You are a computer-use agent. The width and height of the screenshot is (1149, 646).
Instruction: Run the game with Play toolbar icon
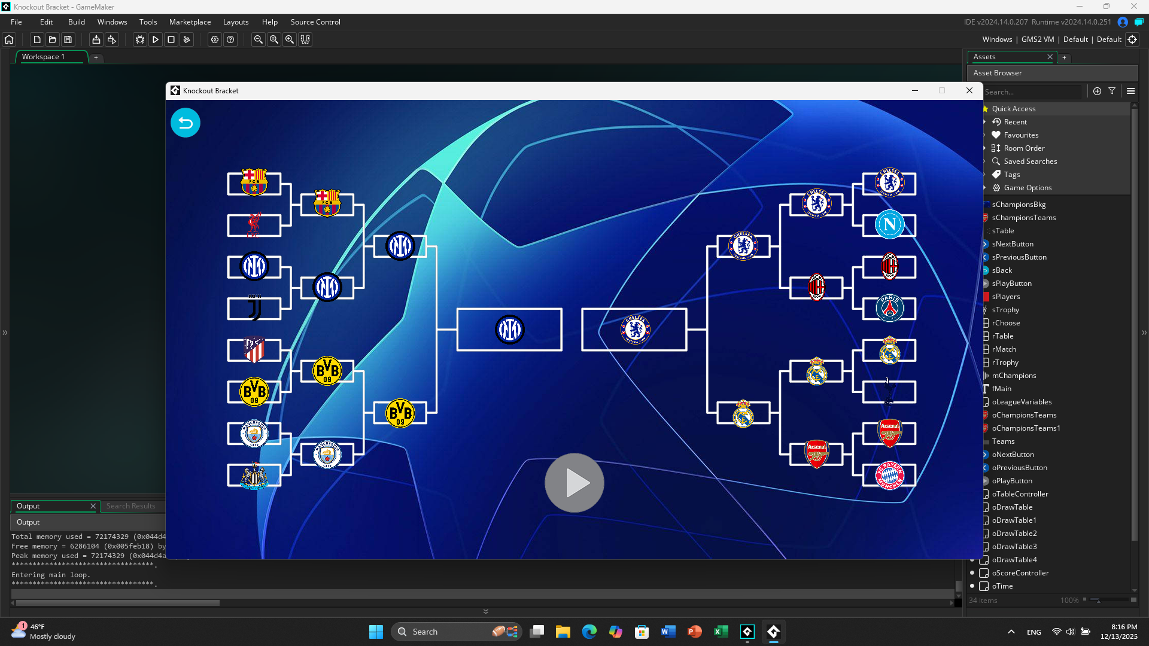pos(156,39)
